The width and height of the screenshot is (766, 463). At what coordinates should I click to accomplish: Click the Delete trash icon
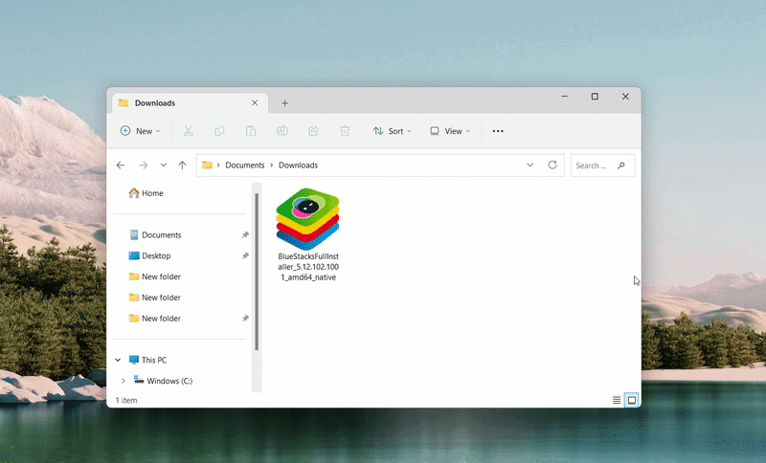click(x=345, y=131)
